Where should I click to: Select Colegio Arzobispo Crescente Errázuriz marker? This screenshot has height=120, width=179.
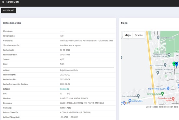pos(169,55)
